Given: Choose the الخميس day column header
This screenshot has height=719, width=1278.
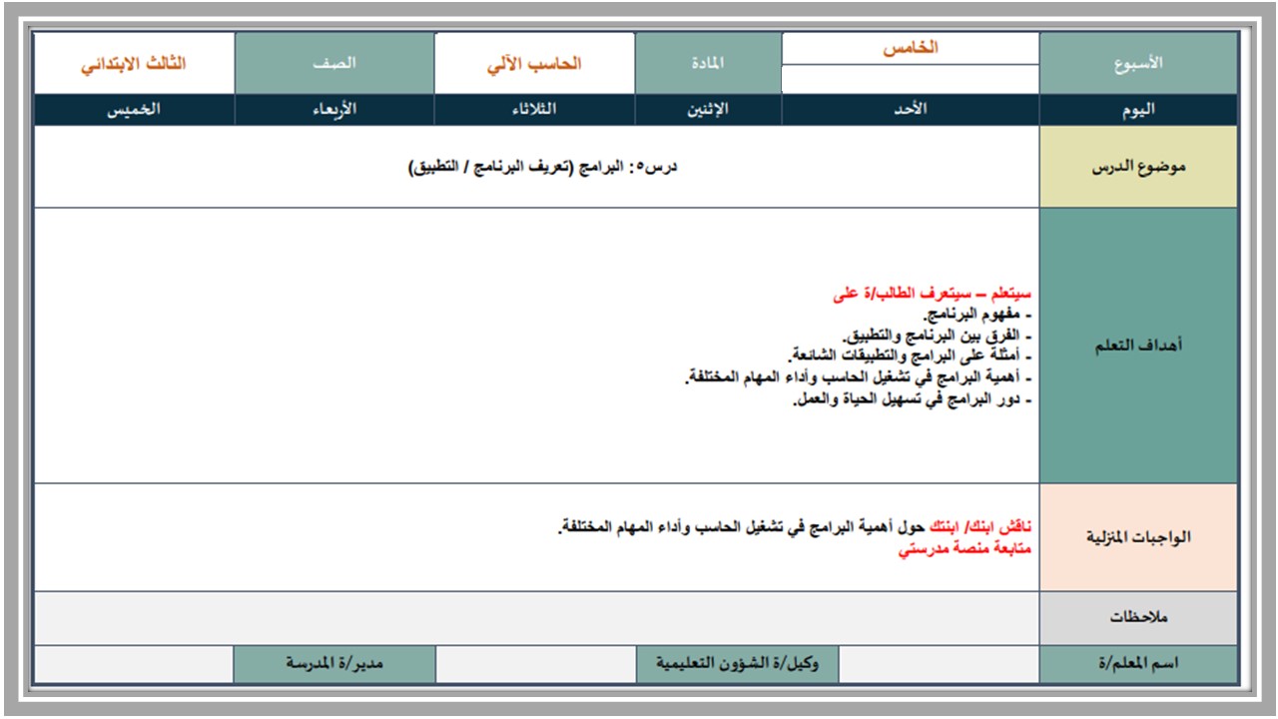Looking at the screenshot, I should pos(135,110).
